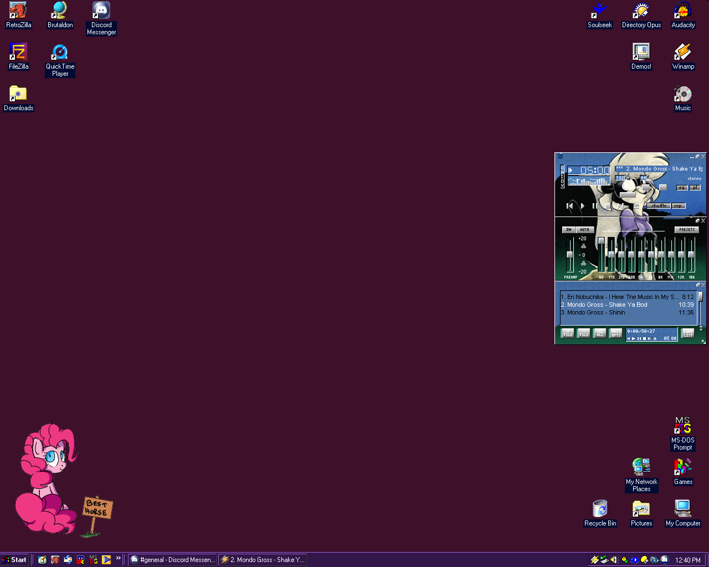The image size is (709, 567).
Task: Click the volume speaker tray icon
Action: [614, 560]
